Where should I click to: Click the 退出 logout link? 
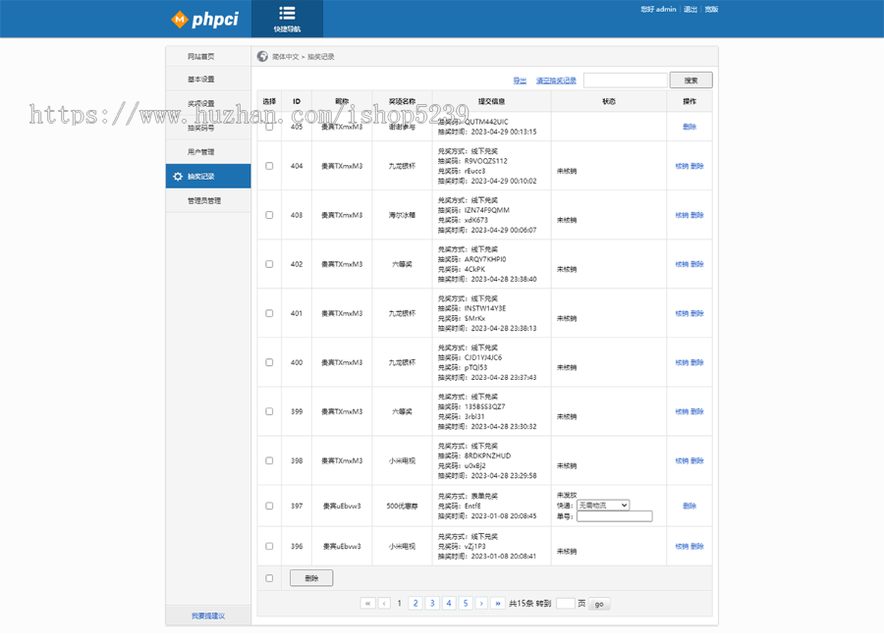pyautogui.click(x=691, y=9)
